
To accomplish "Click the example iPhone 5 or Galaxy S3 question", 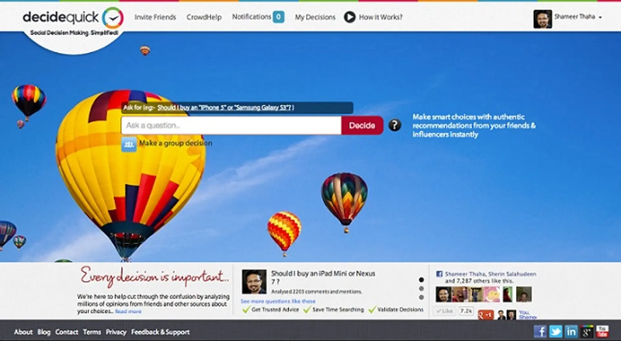I will coord(224,108).
